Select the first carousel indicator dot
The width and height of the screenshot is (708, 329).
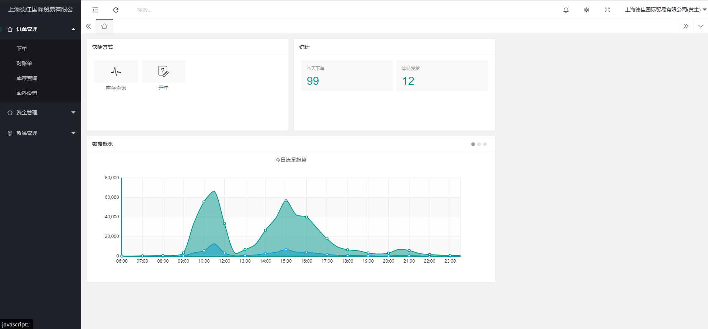473,144
